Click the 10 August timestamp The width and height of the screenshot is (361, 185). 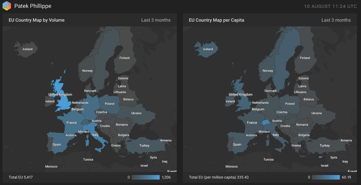click(x=331, y=6)
